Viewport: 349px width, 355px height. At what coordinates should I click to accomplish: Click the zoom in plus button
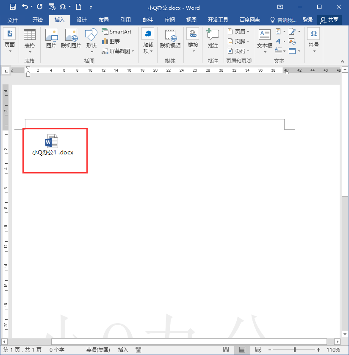coord(319,350)
